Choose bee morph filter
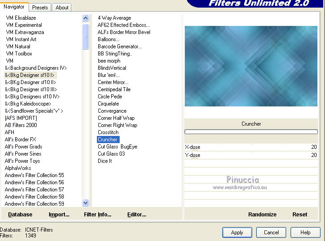The image size is (325, 241). pyautogui.click(x=109, y=61)
